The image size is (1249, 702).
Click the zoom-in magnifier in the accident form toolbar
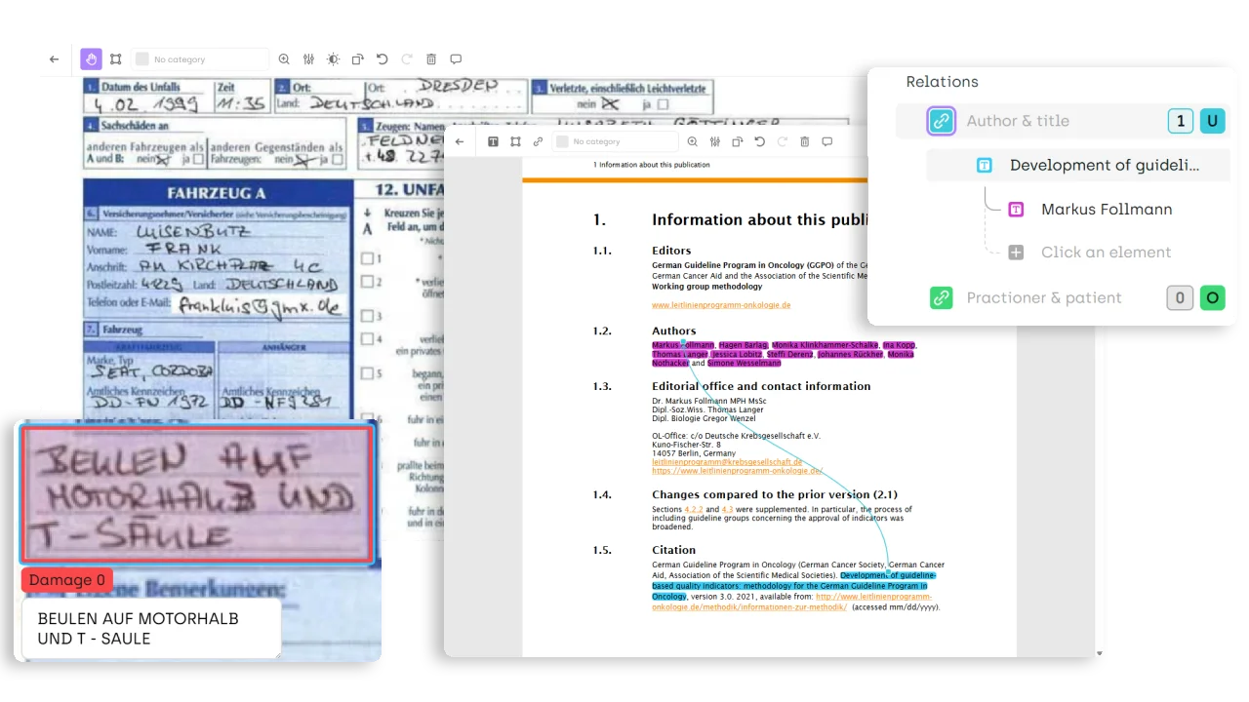(x=284, y=59)
